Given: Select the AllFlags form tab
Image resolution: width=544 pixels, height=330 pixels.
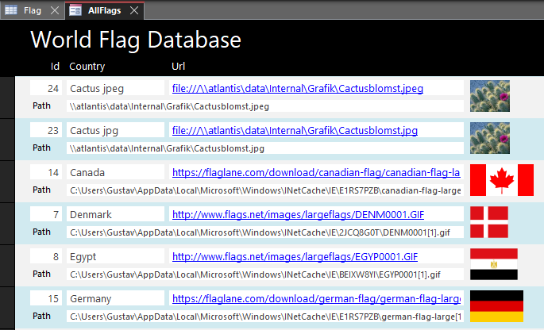Looking at the screenshot, I should pos(104,10).
